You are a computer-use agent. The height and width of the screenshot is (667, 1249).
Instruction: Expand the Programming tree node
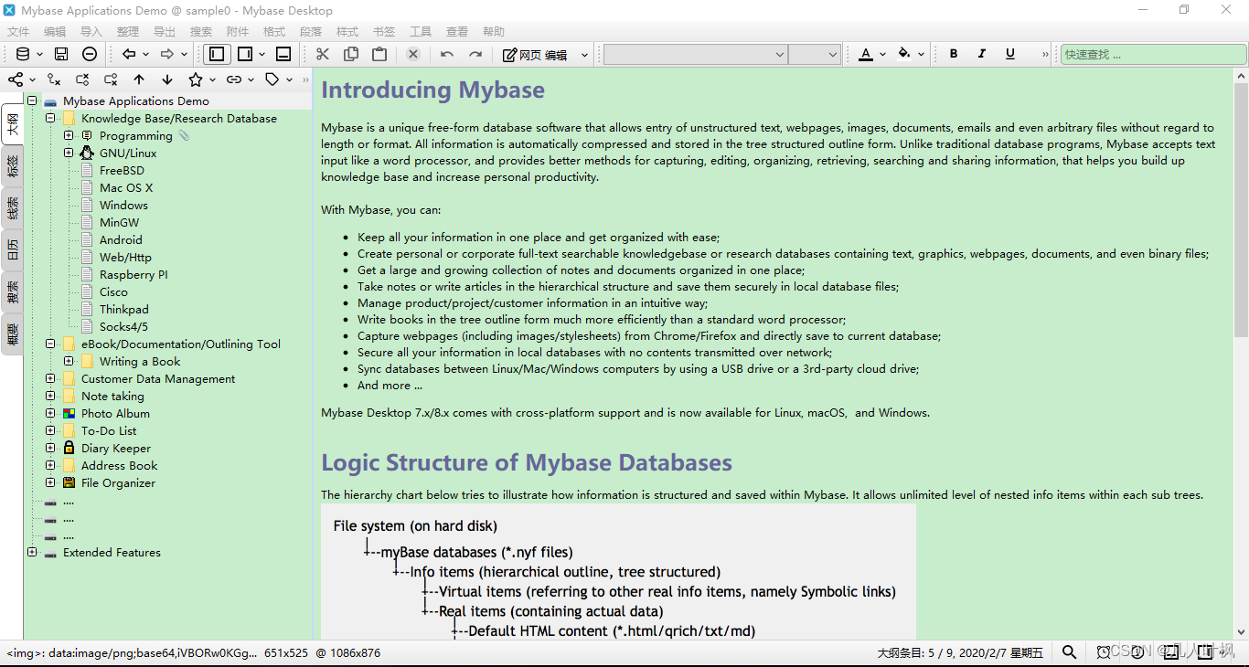point(69,135)
